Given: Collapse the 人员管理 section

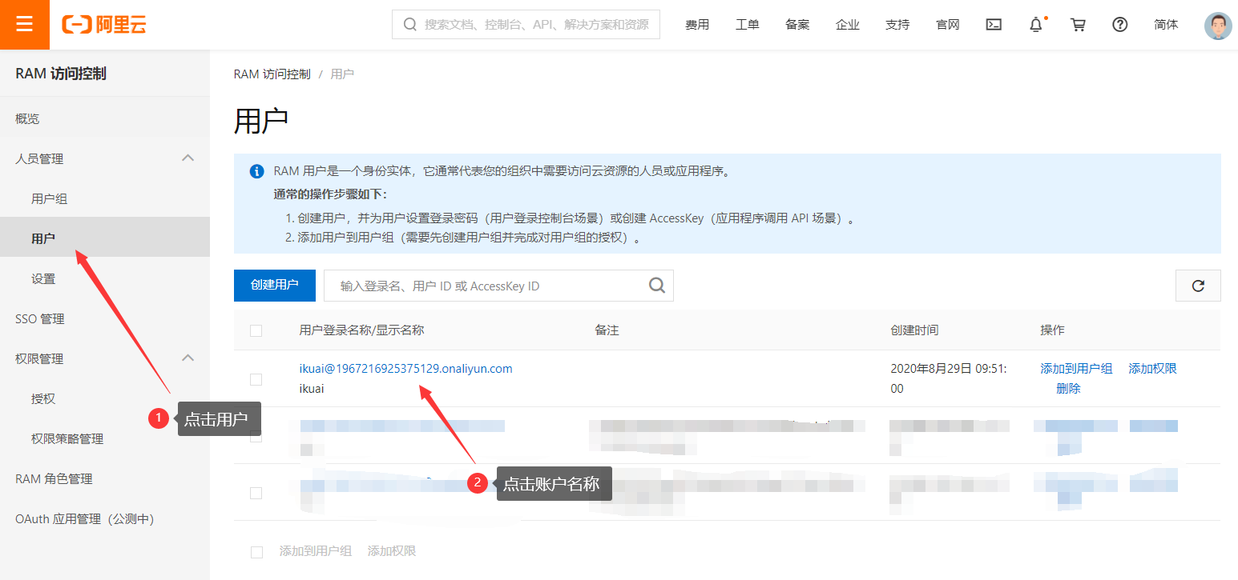Looking at the screenshot, I should click(188, 158).
